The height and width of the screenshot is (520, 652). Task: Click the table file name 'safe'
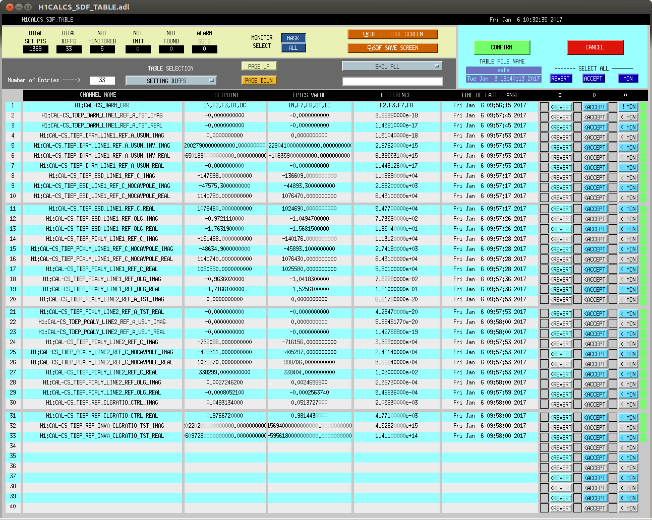click(504, 70)
